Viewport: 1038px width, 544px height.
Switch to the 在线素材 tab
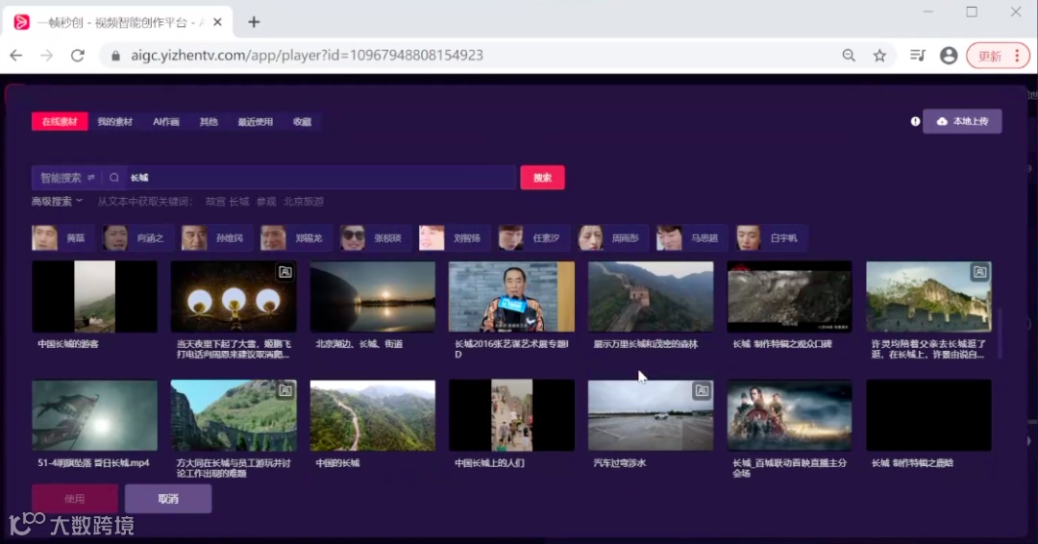60,122
